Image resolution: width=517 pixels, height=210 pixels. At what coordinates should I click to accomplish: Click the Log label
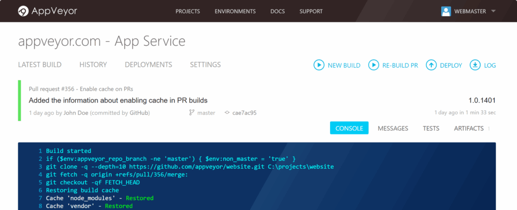[490, 65]
